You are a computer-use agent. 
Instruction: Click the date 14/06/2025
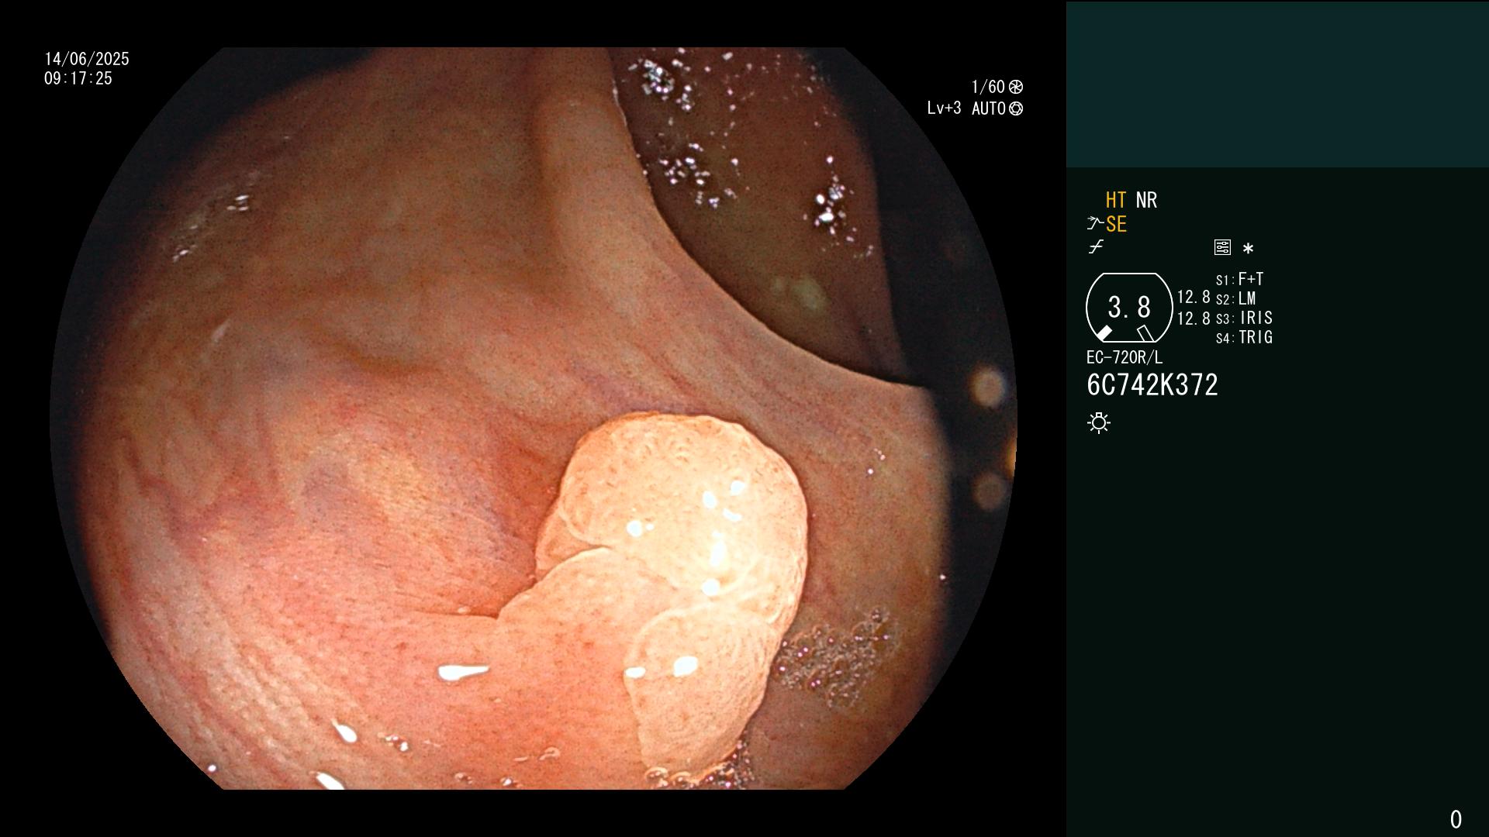tap(87, 59)
